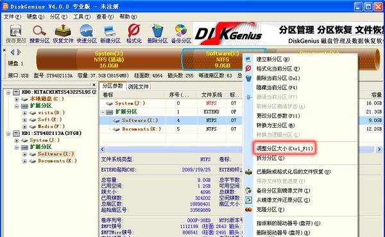Expand the Documents (K:) tree node
The width and height of the screenshot is (385, 237).
(24, 161)
